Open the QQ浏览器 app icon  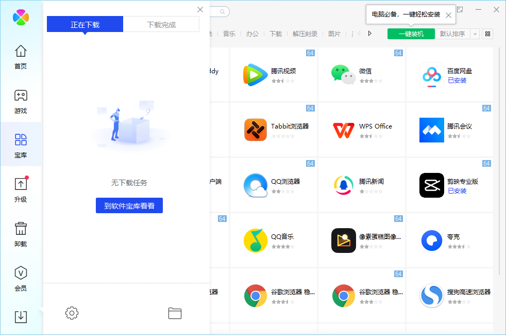(255, 185)
